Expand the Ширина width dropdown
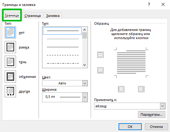The width and height of the screenshot is (170, 132). [x=65, y=97]
